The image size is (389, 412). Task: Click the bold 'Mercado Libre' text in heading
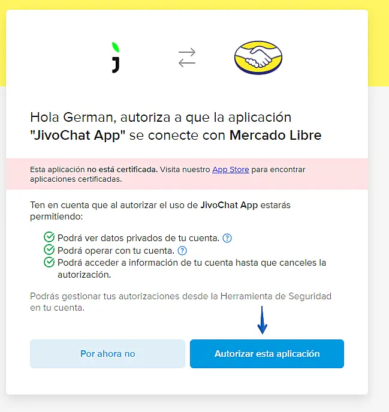(275, 136)
